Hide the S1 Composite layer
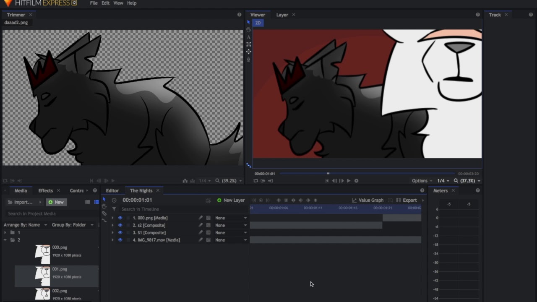 point(120,232)
